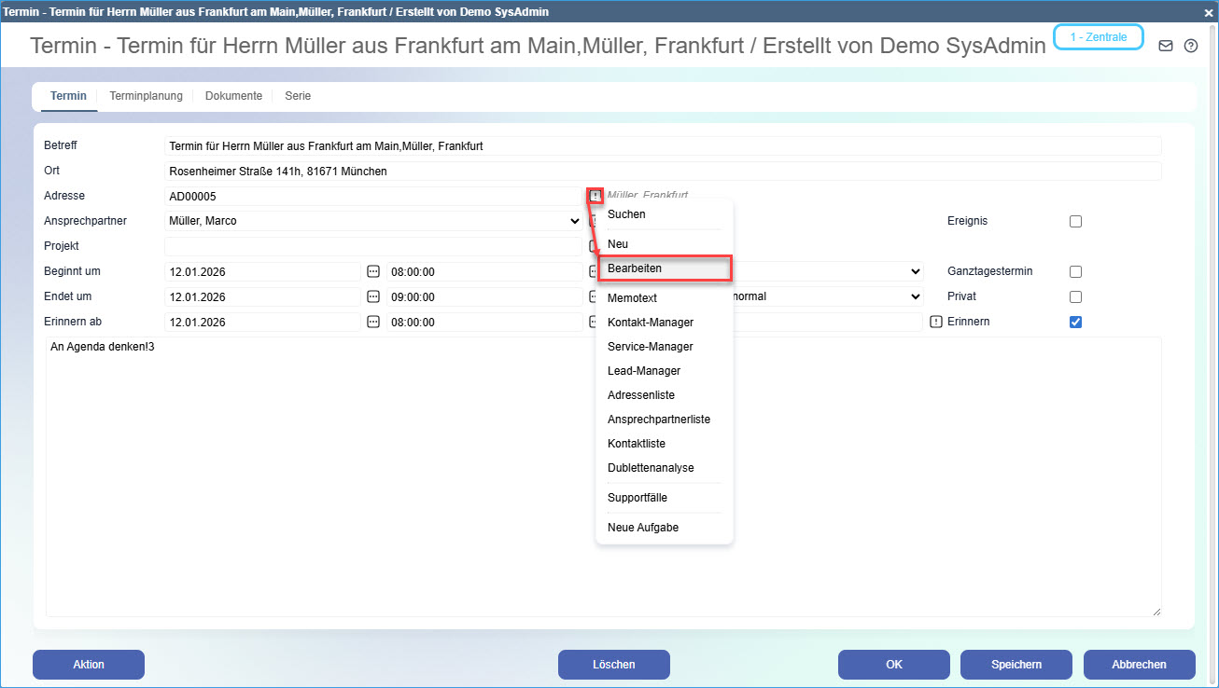Click the date picker icon next to Beginnt um
Image resolution: width=1219 pixels, height=688 pixels.
point(372,271)
